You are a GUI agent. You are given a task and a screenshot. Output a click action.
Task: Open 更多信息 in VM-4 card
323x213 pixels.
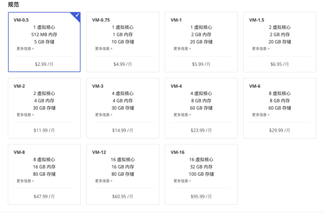click(182, 115)
